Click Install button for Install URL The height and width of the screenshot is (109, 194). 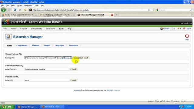(x=74, y=80)
